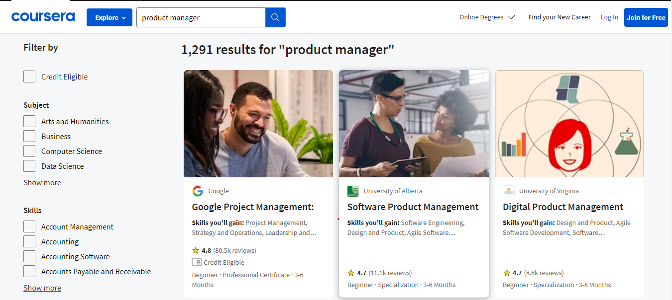Click the star icon on Software Product Management

pos(351,273)
